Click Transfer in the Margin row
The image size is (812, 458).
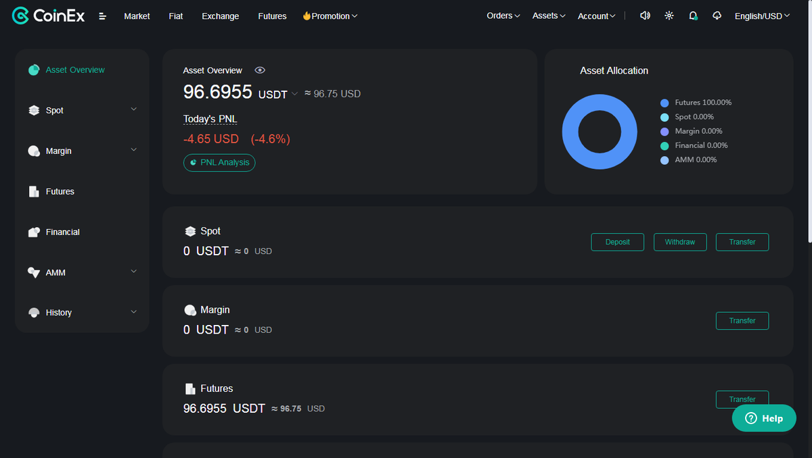[x=742, y=321]
